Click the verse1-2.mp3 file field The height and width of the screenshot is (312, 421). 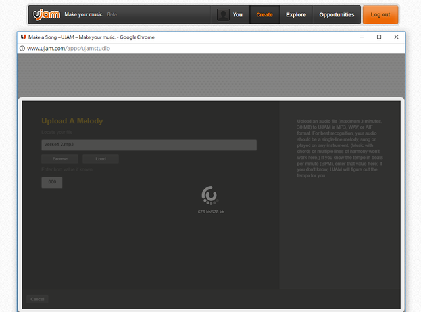click(149, 145)
